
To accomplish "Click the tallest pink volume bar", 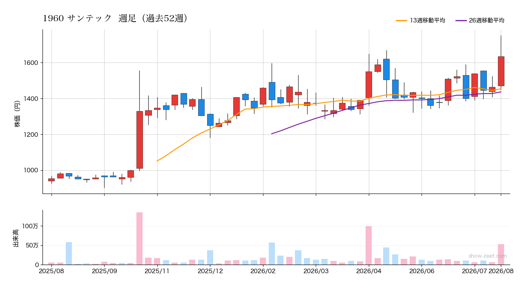I will tap(140, 238).
